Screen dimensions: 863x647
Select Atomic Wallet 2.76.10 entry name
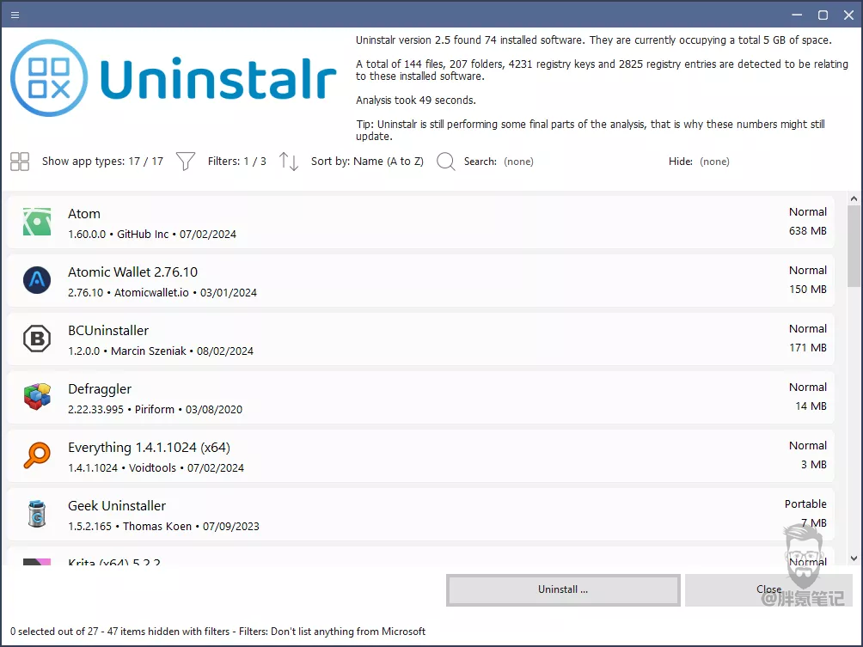tap(132, 272)
